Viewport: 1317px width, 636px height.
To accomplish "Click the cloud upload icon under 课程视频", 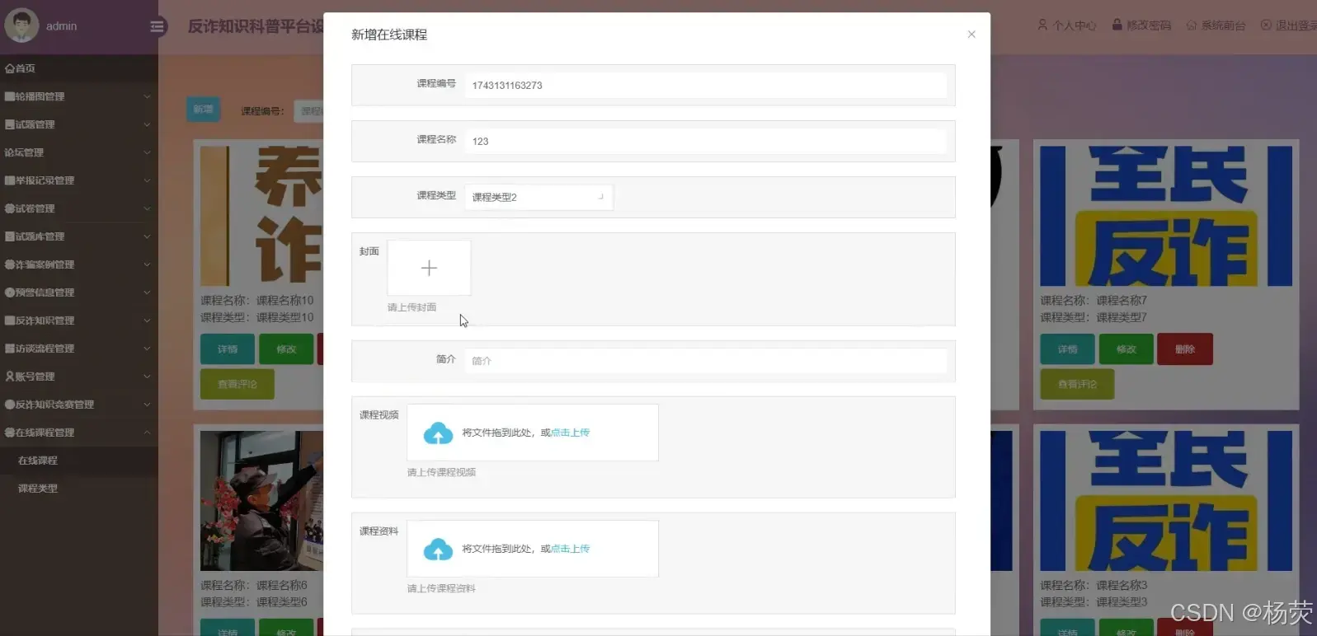I will pyautogui.click(x=438, y=433).
